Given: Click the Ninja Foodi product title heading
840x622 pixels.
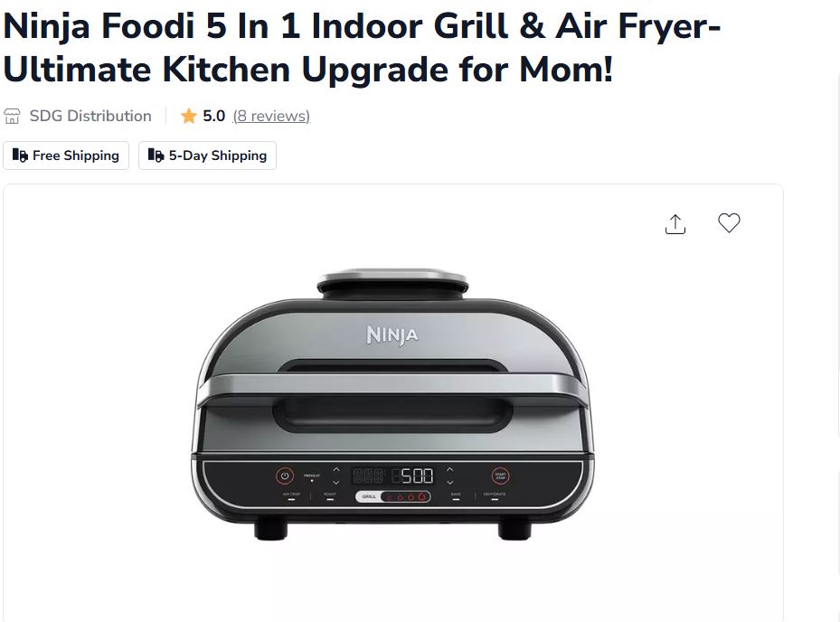Looking at the screenshot, I should [363, 48].
